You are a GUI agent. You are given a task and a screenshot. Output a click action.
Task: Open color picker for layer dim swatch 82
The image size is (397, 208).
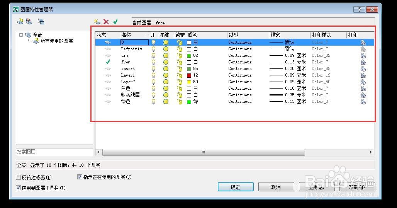189,56
